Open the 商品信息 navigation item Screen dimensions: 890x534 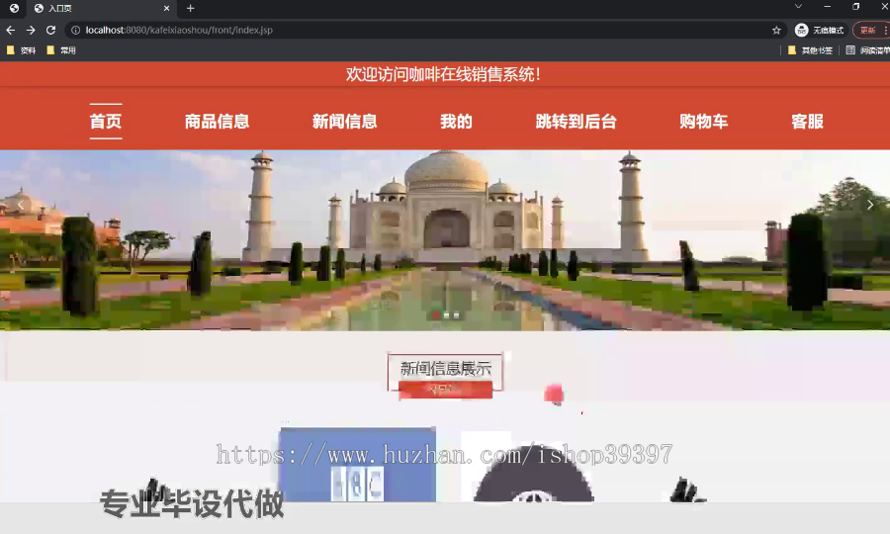pos(217,122)
